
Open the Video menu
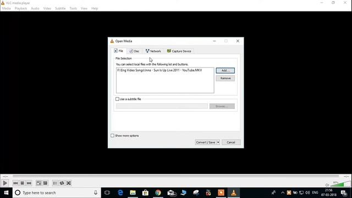[47, 8]
